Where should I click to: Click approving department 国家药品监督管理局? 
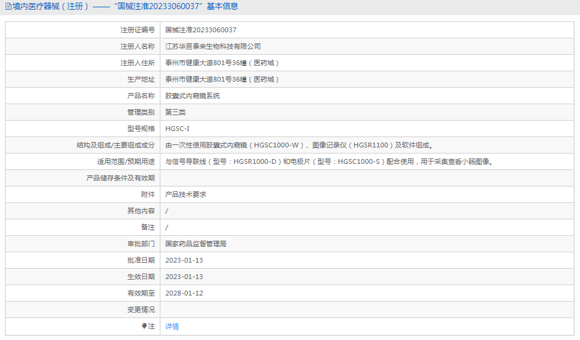point(196,244)
